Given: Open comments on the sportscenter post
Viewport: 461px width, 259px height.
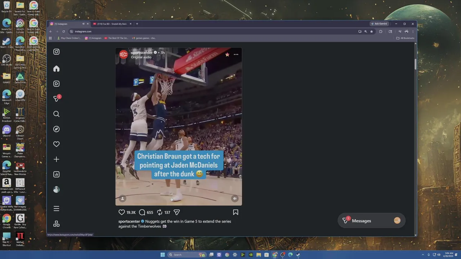Looking at the screenshot, I should pyautogui.click(x=142, y=212).
